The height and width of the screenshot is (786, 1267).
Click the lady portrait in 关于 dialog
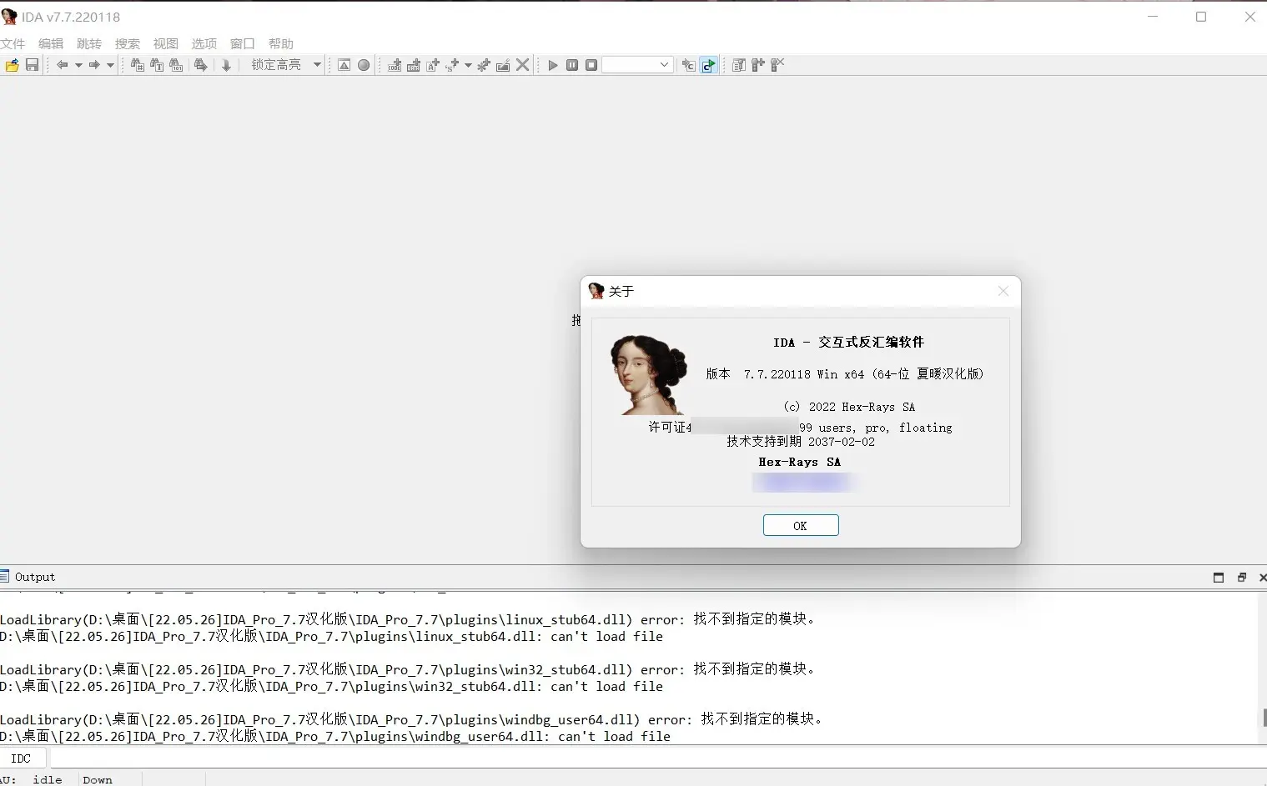(649, 374)
